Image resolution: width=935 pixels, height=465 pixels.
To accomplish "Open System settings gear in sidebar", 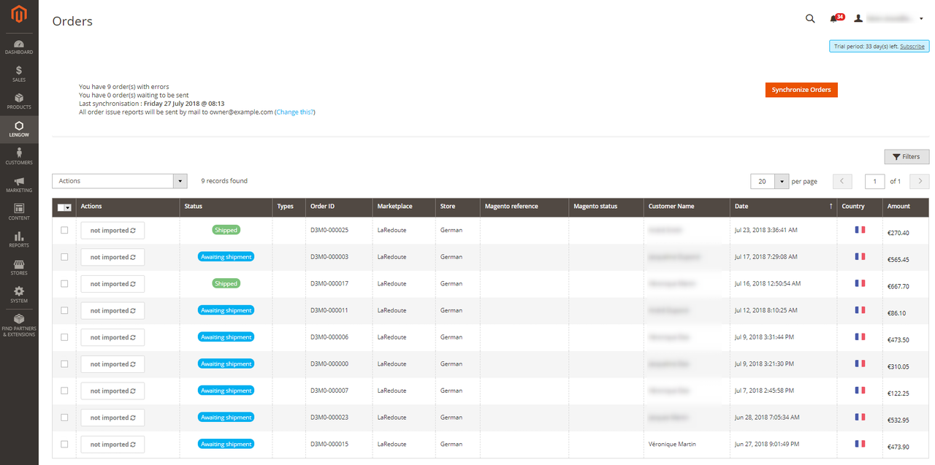I will click(x=19, y=294).
